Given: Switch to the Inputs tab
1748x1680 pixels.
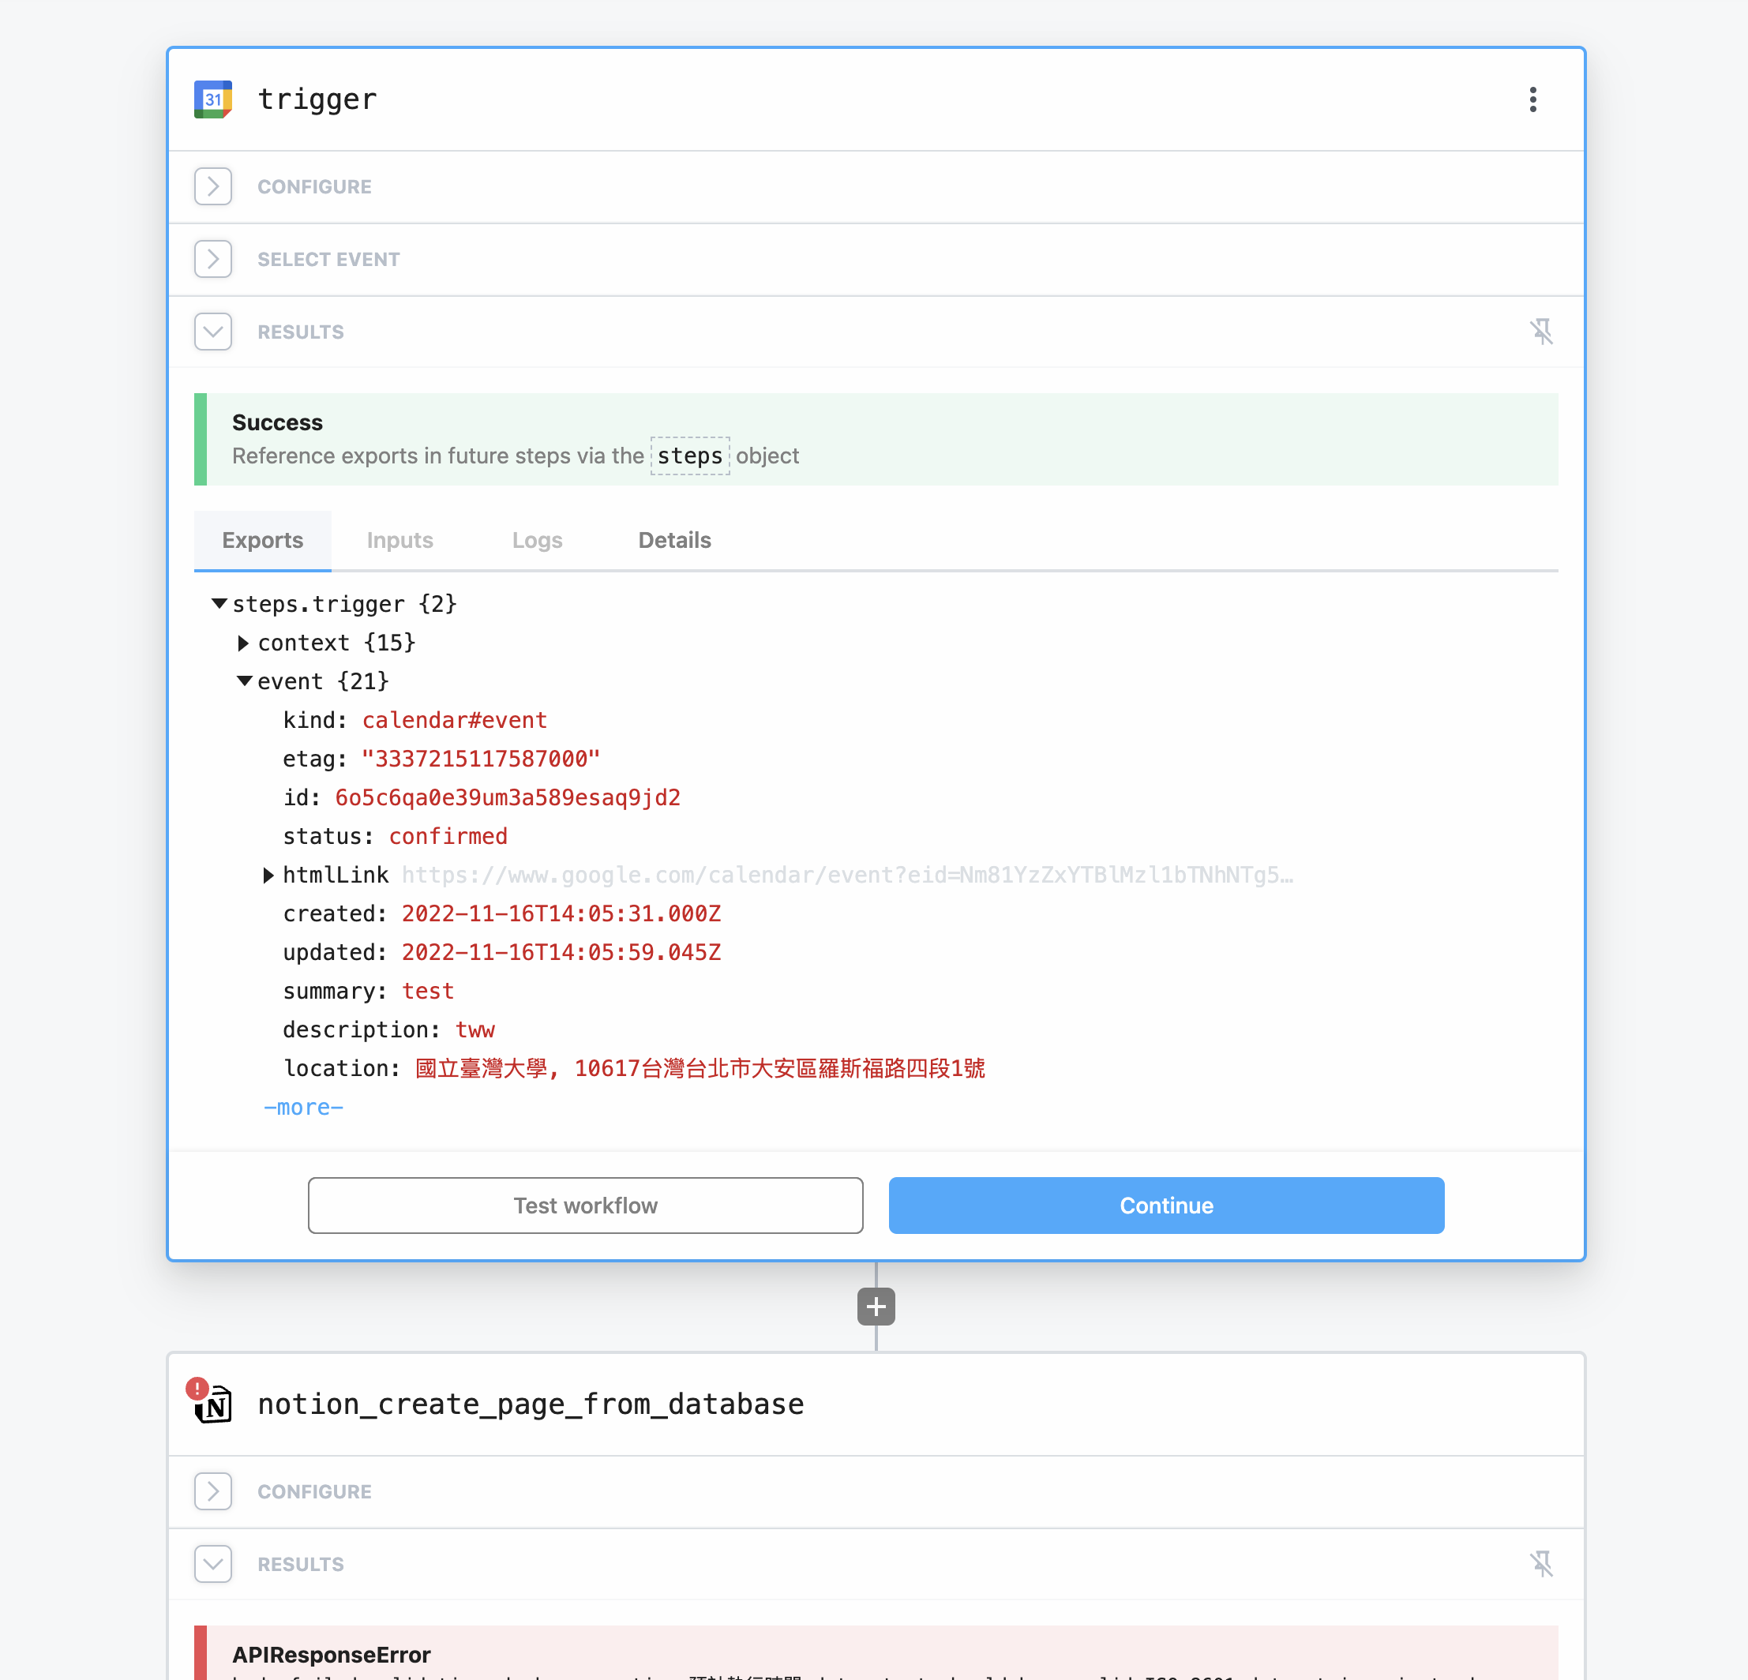Looking at the screenshot, I should coord(399,540).
